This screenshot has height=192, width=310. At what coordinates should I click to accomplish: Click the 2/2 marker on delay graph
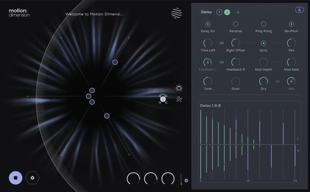[x=295, y=180]
